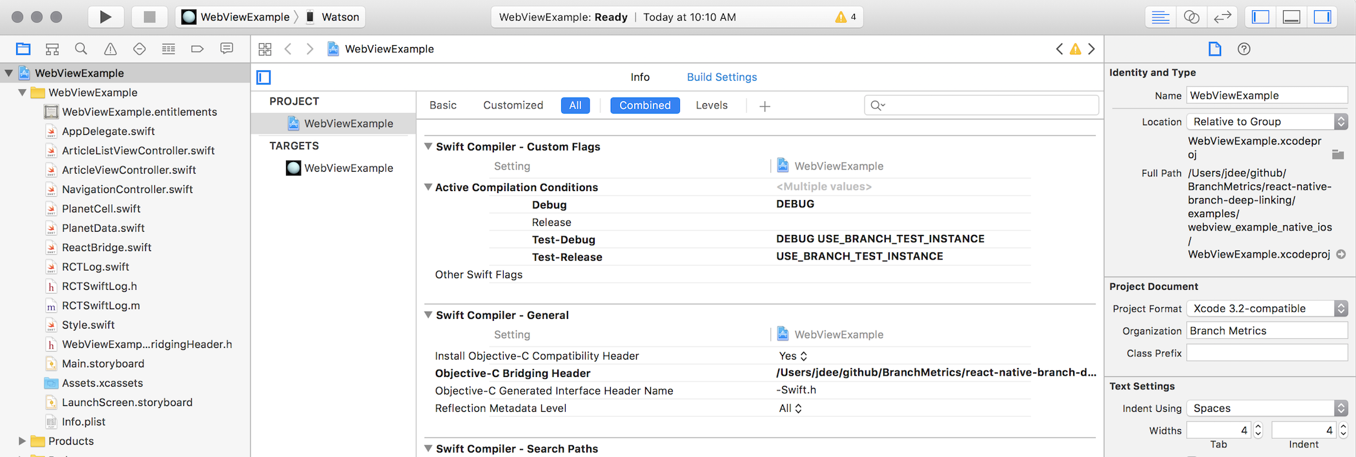Open the breakpoint navigator

[x=198, y=48]
